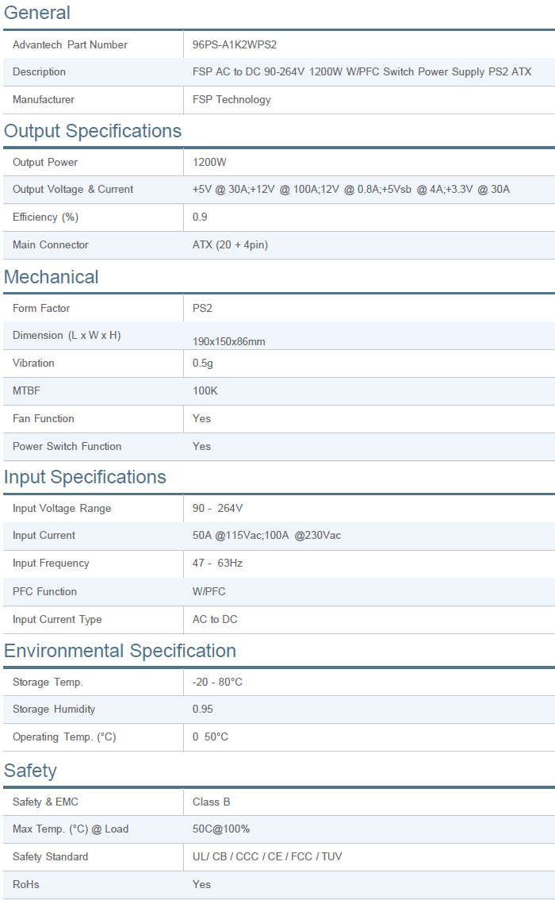Viewport: 555px width, 900px height.
Task: Click the General section heading
Action: coord(37,13)
